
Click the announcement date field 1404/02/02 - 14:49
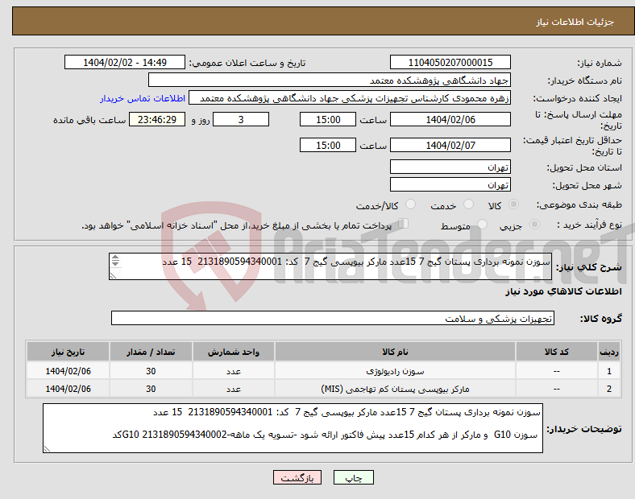[125, 63]
